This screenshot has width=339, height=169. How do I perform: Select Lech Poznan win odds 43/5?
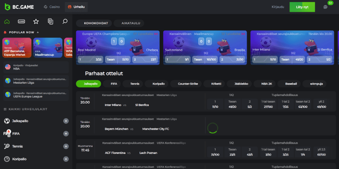coord(250,152)
